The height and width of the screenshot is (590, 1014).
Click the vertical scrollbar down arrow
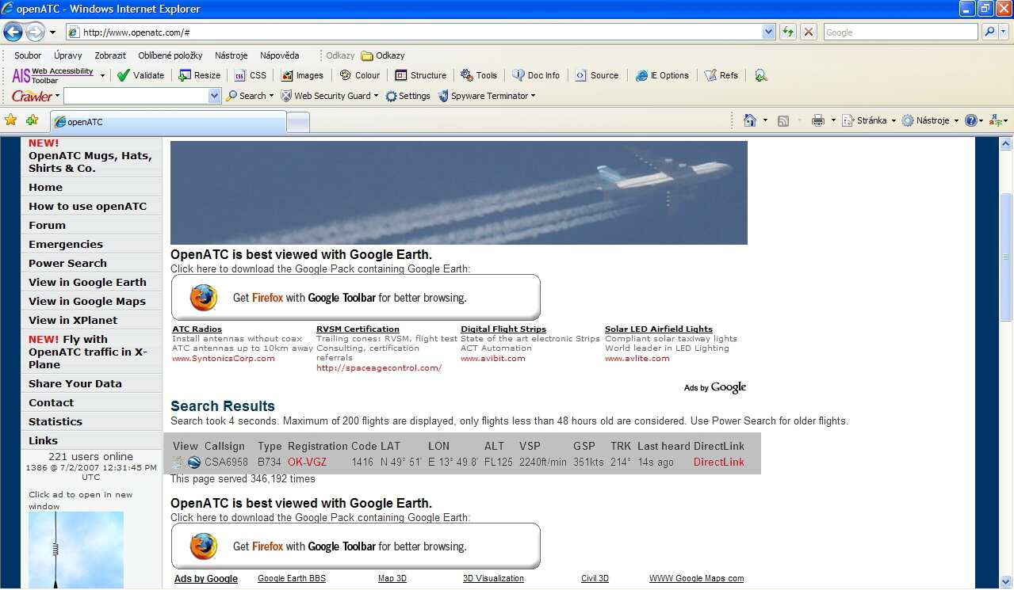click(x=1006, y=582)
